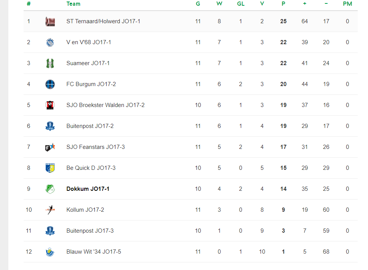The height and width of the screenshot is (270, 368).
Task: Click the Kollum JO17-2 team logo
Action: tap(50, 210)
